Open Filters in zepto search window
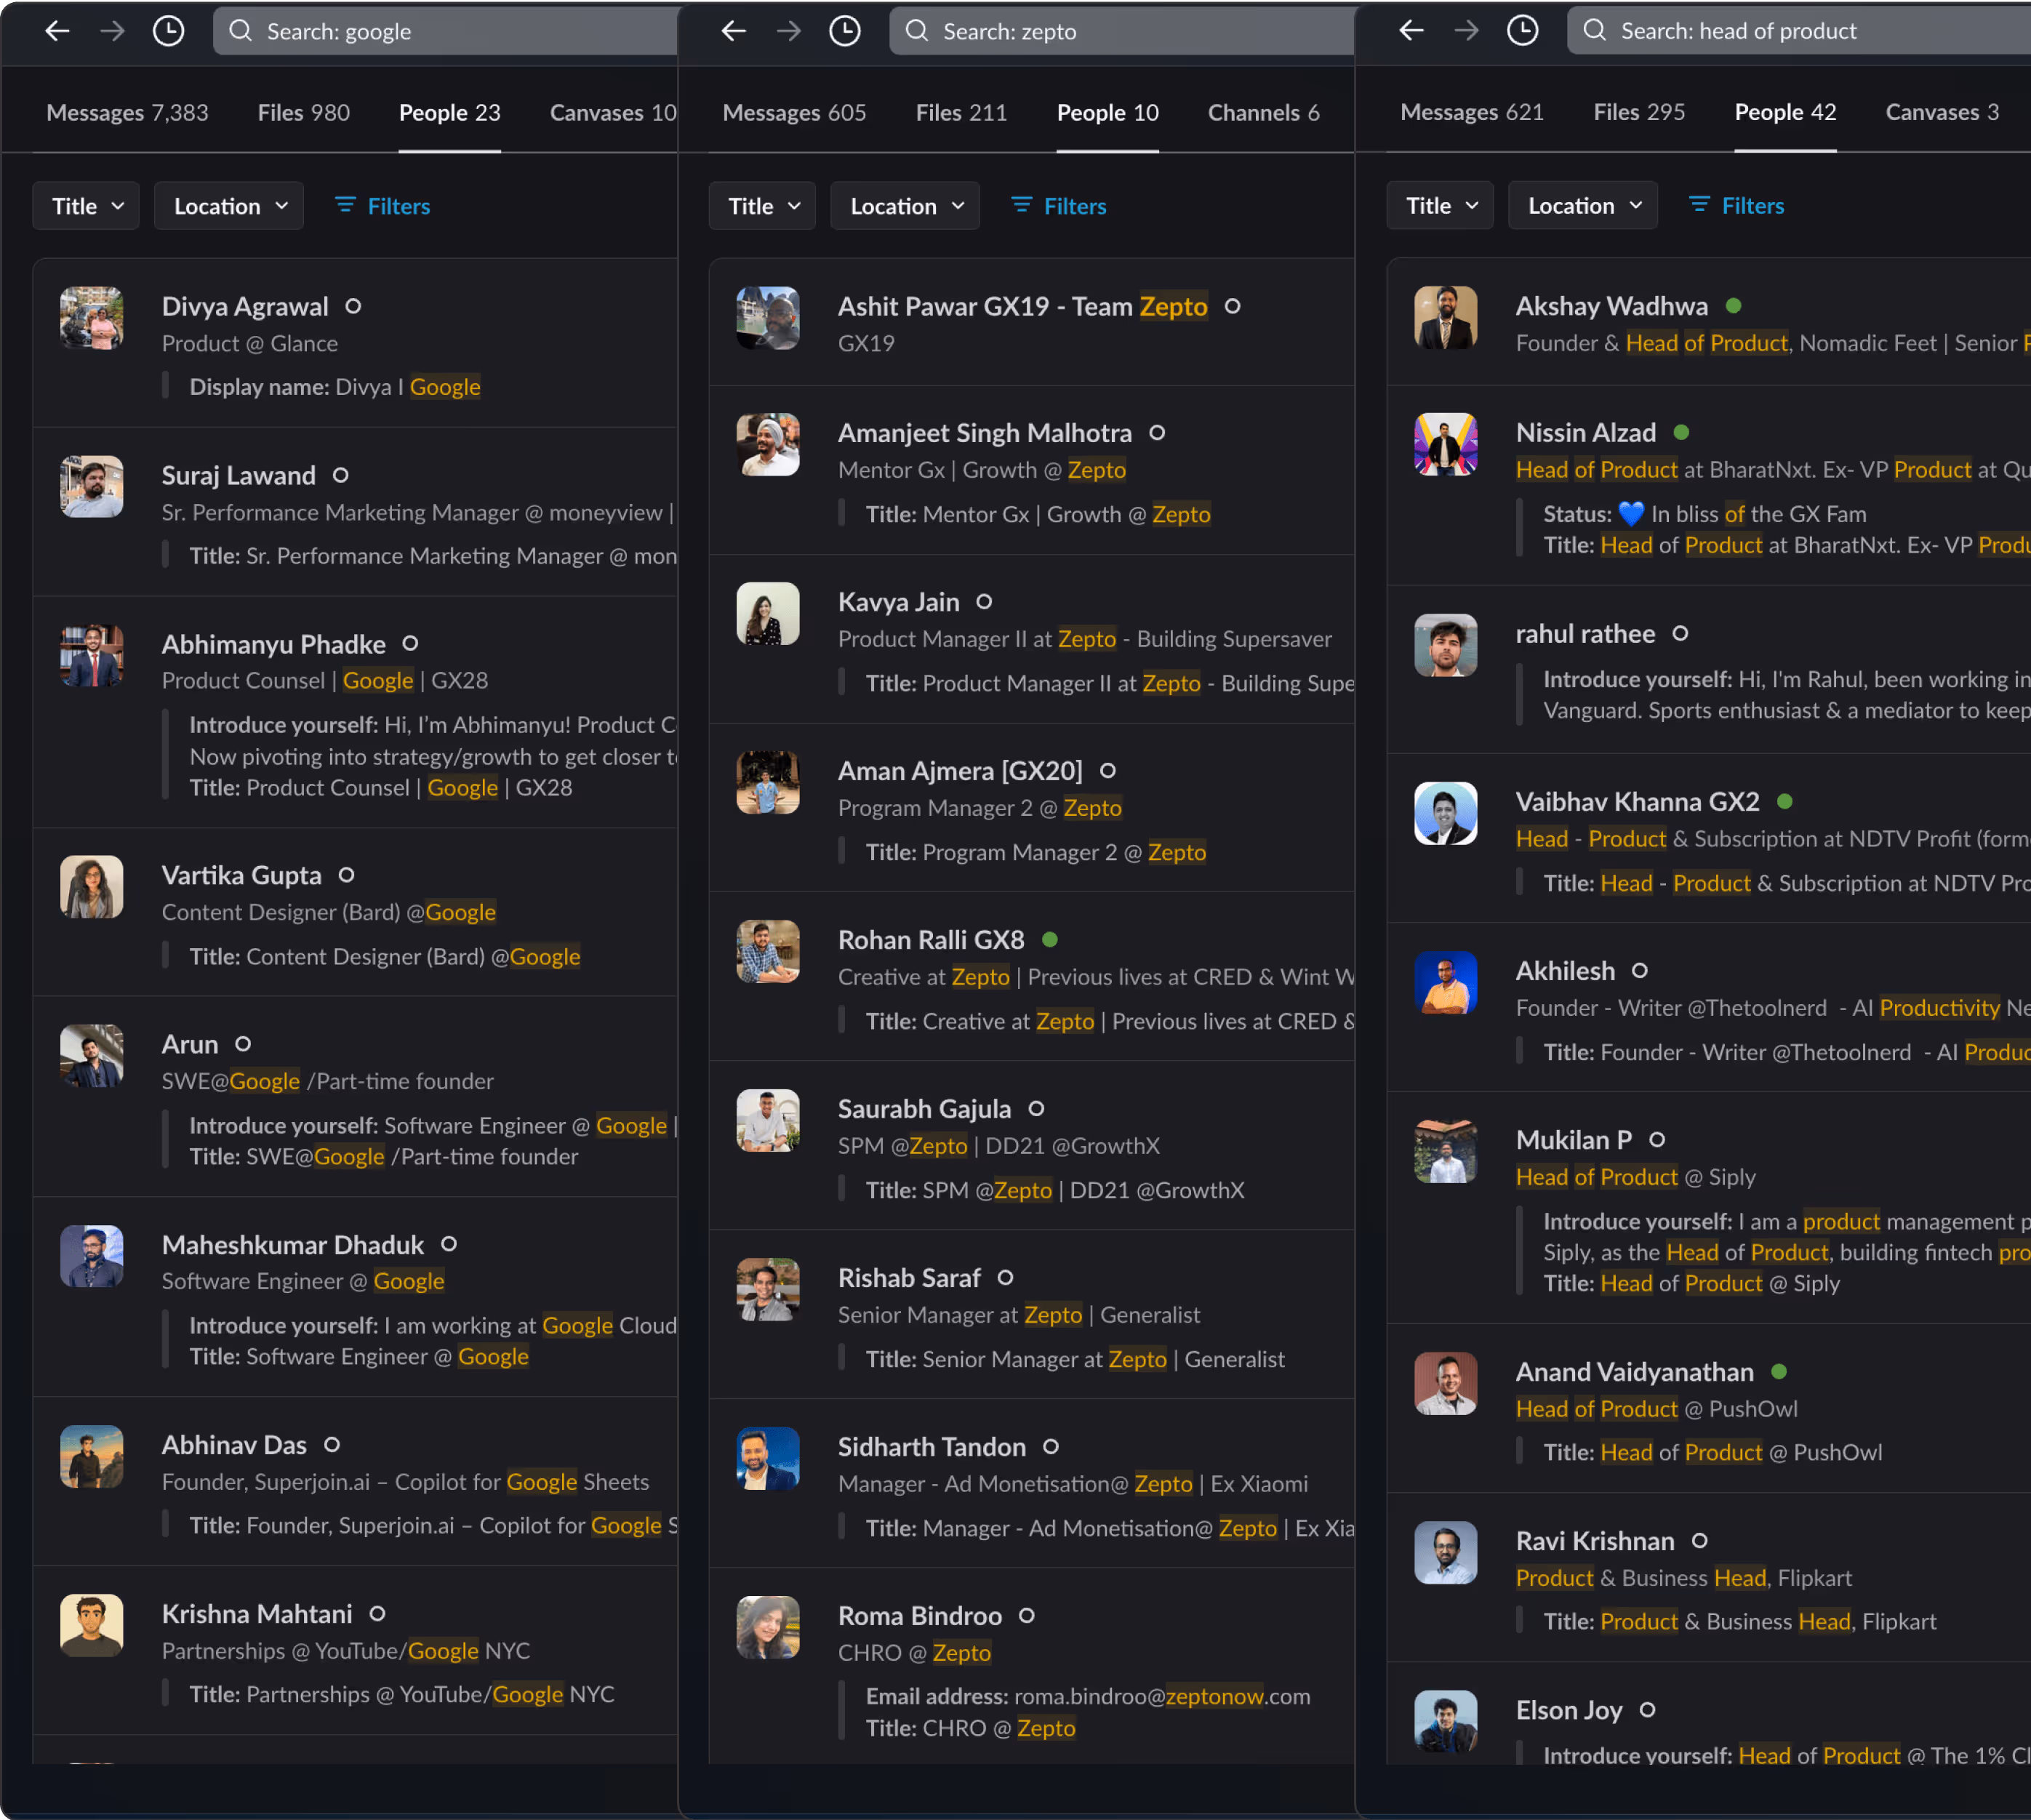The image size is (2031, 1820). tap(1059, 206)
